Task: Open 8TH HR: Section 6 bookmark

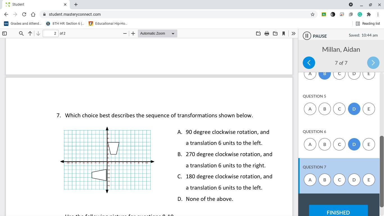Action: [65, 24]
